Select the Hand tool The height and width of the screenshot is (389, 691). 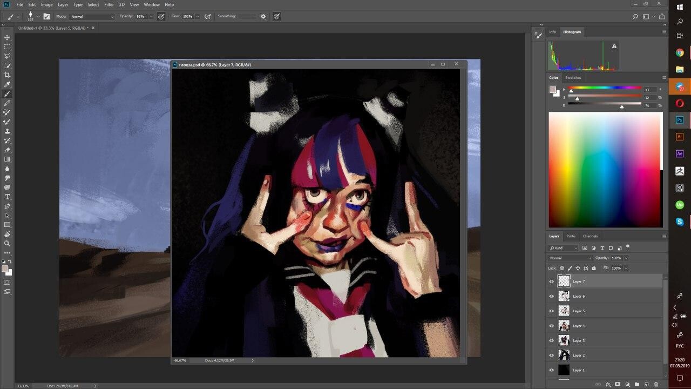pos(7,234)
